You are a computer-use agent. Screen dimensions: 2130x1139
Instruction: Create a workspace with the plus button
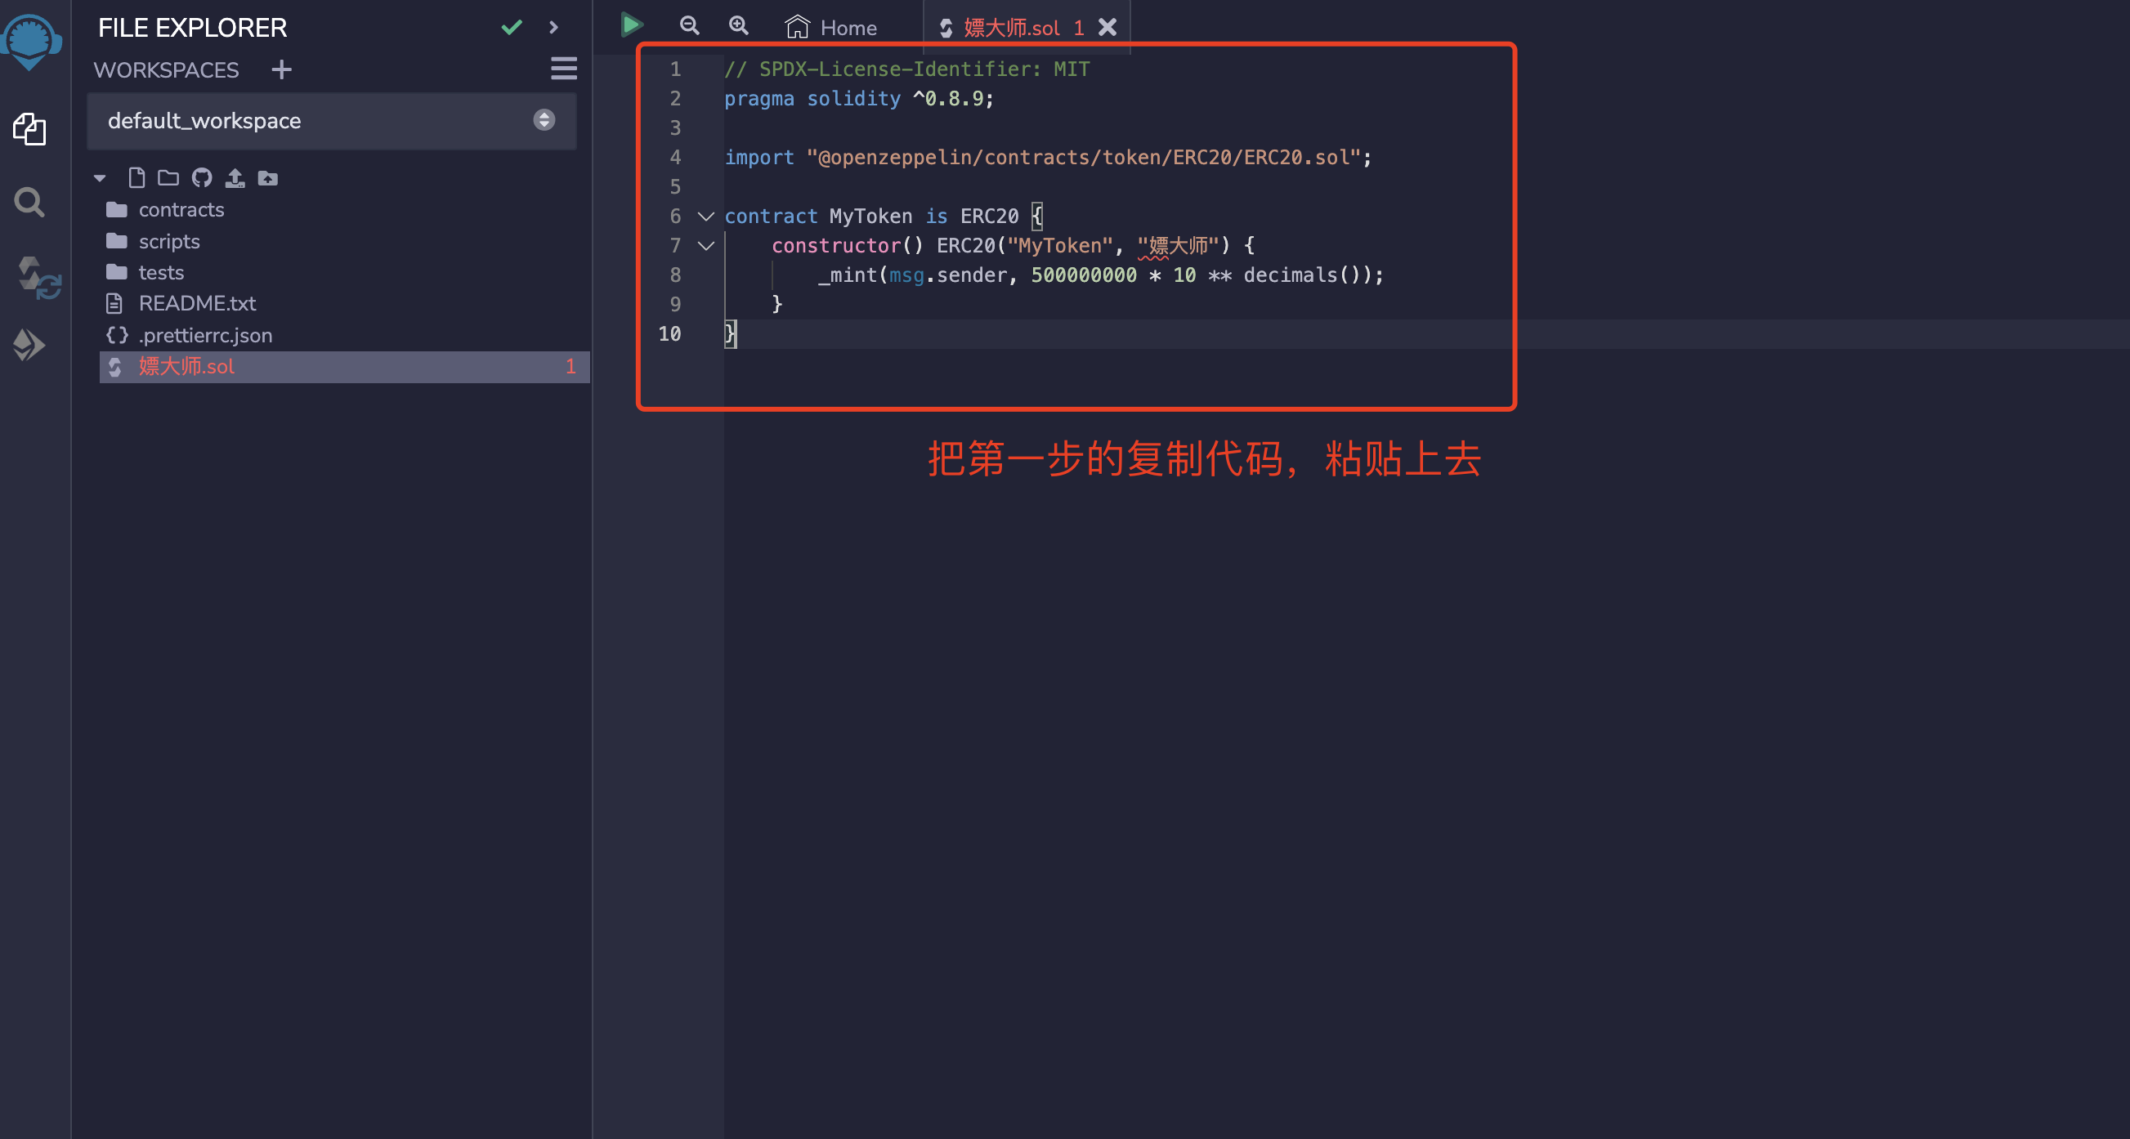pyautogui.click(x=281, y=69)
